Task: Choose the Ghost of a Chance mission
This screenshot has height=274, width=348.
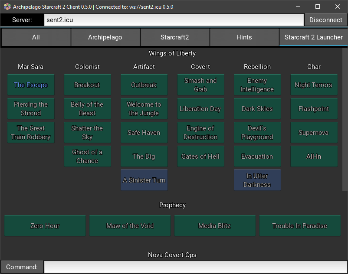Action: click(88, 157)
